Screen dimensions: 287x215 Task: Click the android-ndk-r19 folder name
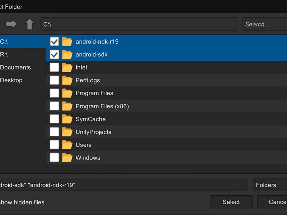coord(97,42)
